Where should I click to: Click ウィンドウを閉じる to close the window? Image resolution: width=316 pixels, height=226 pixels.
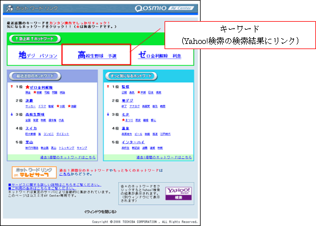tap(101, 212)
